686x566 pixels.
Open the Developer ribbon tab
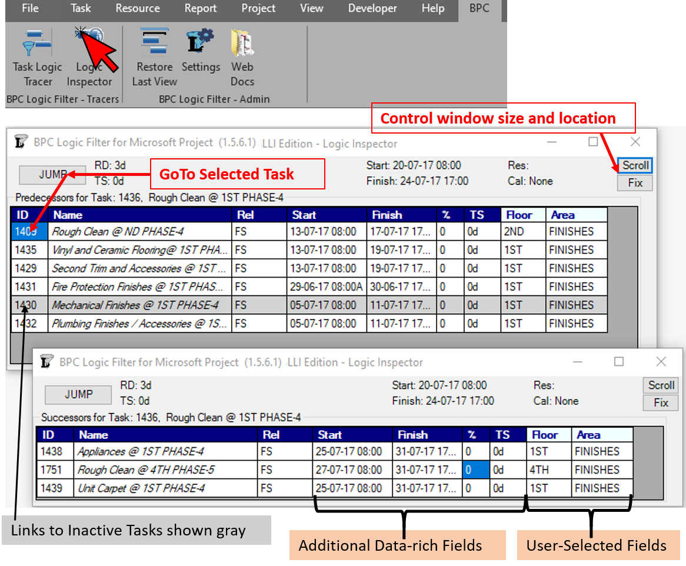(x=372, y=8)
